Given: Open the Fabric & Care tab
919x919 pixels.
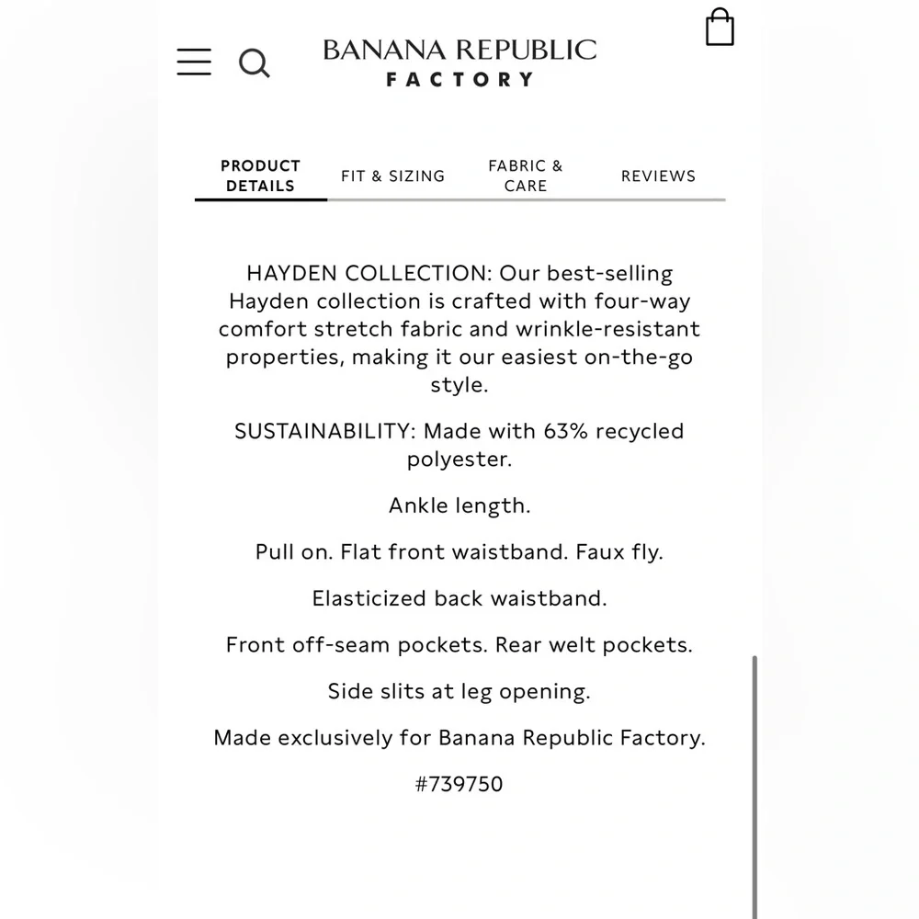Looking at the screenshot, I should [x=526, y=176].
